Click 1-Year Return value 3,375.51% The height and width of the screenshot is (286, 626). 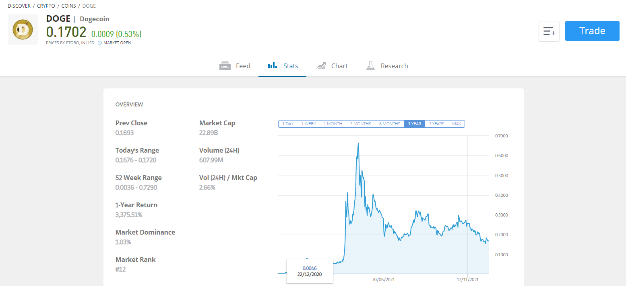[x=129, y=215]
